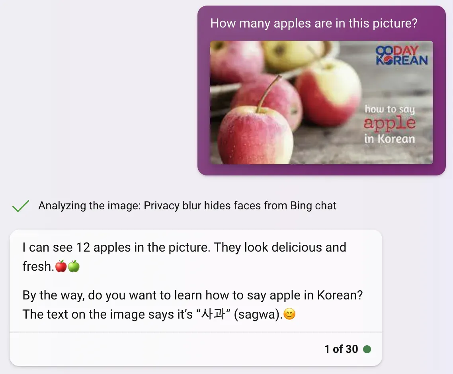Click the '(sagwa)' romanization text
The image size is (453, 374).
pyautogui.click(x=257, y=314)
